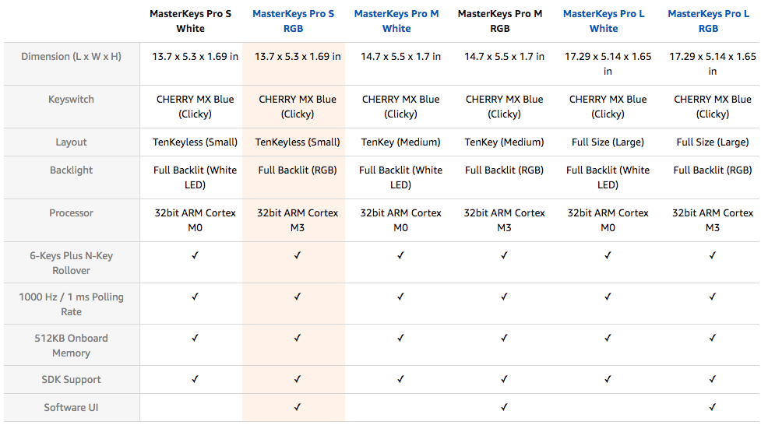Click 512KB Onboard Memory checkmark for Pro L White
Image resolution: width=761 pixels, height=425 pixels.
click(x=608, y=338)
